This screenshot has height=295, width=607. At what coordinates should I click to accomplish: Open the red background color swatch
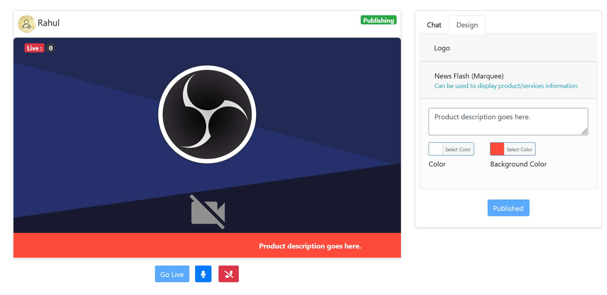click(497, 149)
